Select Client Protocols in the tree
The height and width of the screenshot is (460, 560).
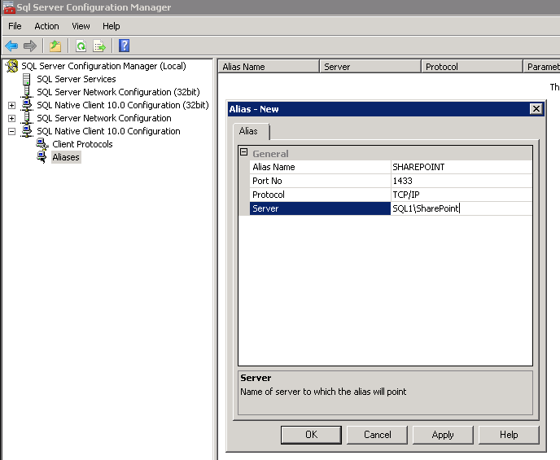point(82,144)
